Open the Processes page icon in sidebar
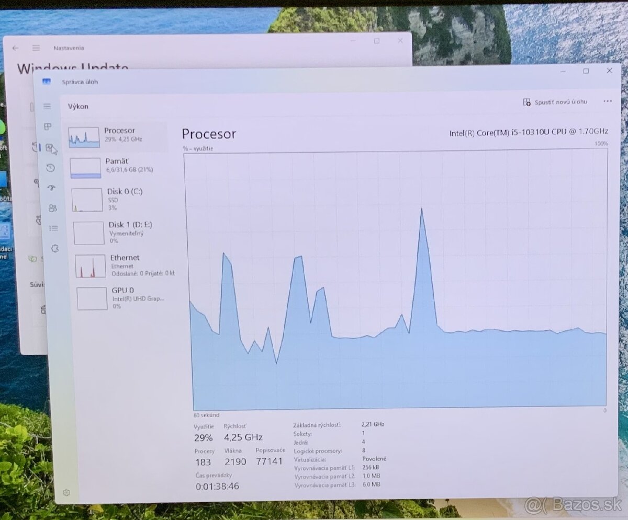Screen dimensions: 628x520 coord(48,126)
